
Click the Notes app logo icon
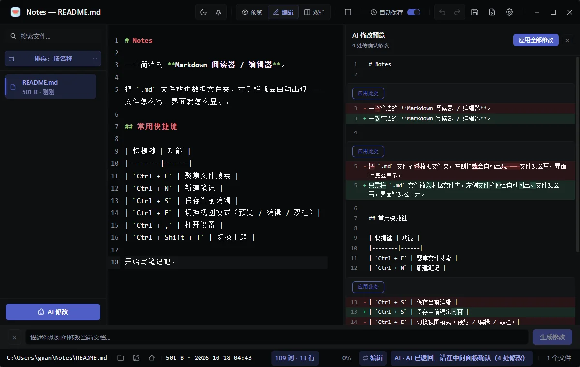15,12
